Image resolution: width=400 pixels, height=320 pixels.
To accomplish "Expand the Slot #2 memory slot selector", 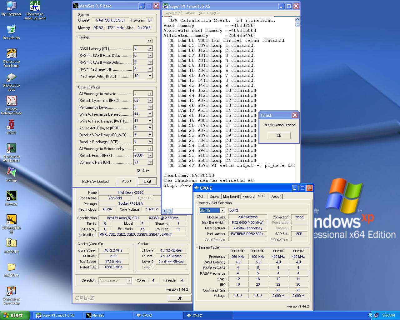I will pos(222,210).
